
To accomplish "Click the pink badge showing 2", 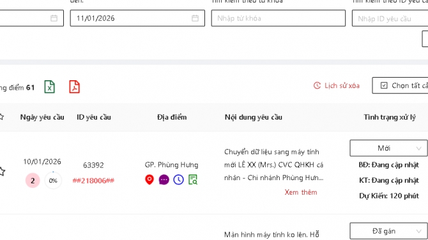I will [33, 180].
